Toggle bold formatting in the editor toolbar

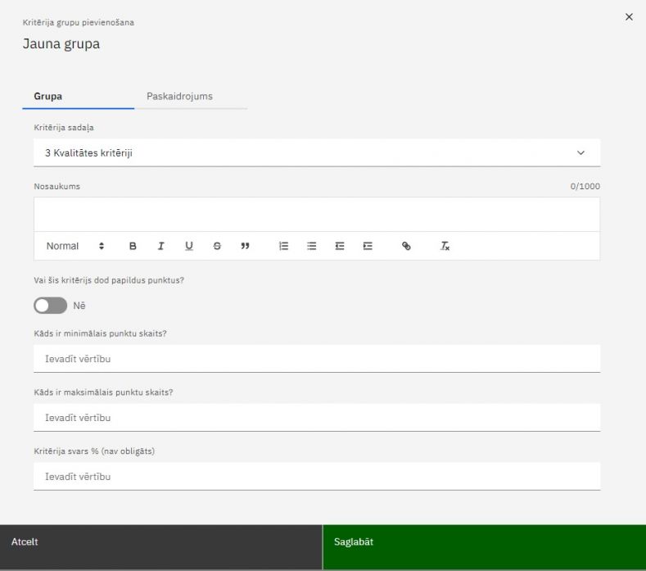[133, 246]
